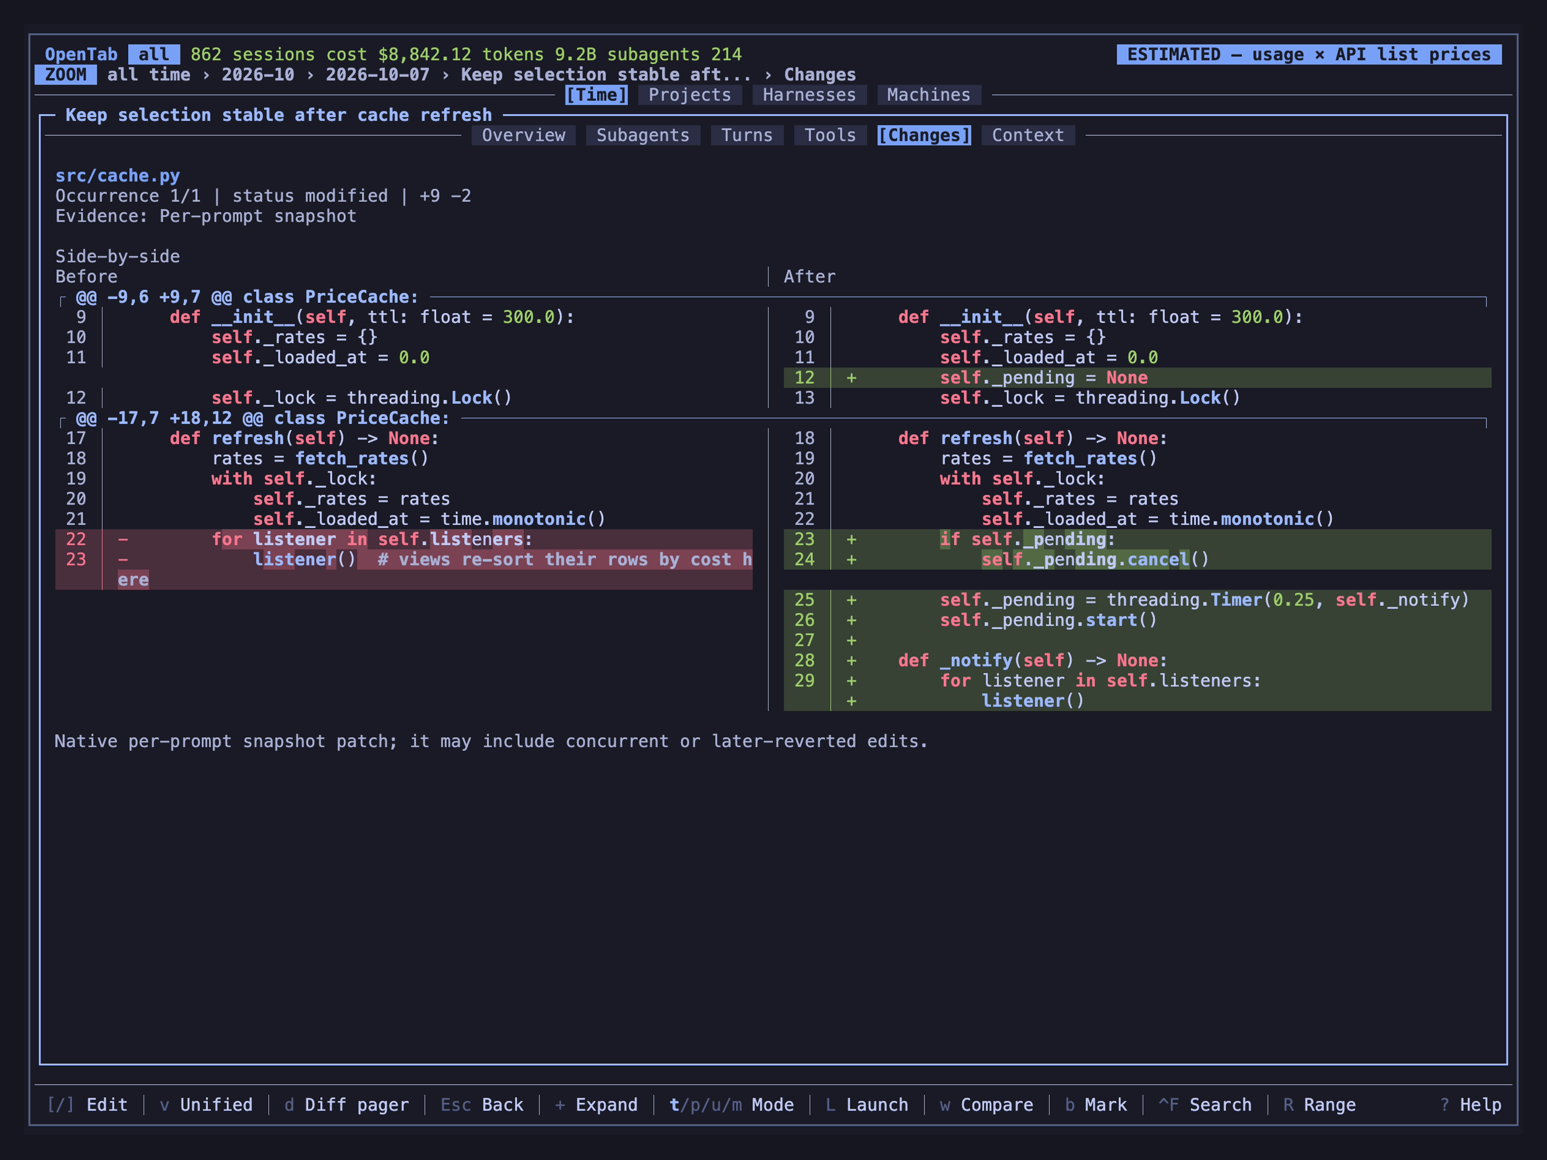The image size is (1547, 1160).
Task: Click the ESTIMATED usage pricing banner
Action: click(x=1308, y=54)
